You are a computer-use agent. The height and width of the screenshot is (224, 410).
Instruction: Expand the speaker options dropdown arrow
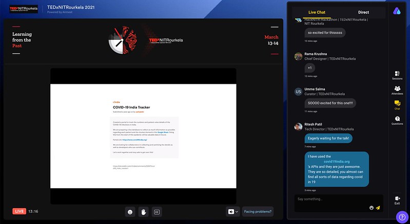point(237,212)
